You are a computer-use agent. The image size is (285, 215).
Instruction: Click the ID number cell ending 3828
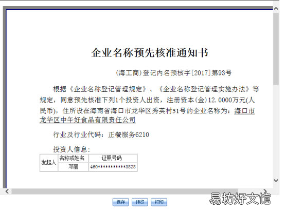[113, 167]
